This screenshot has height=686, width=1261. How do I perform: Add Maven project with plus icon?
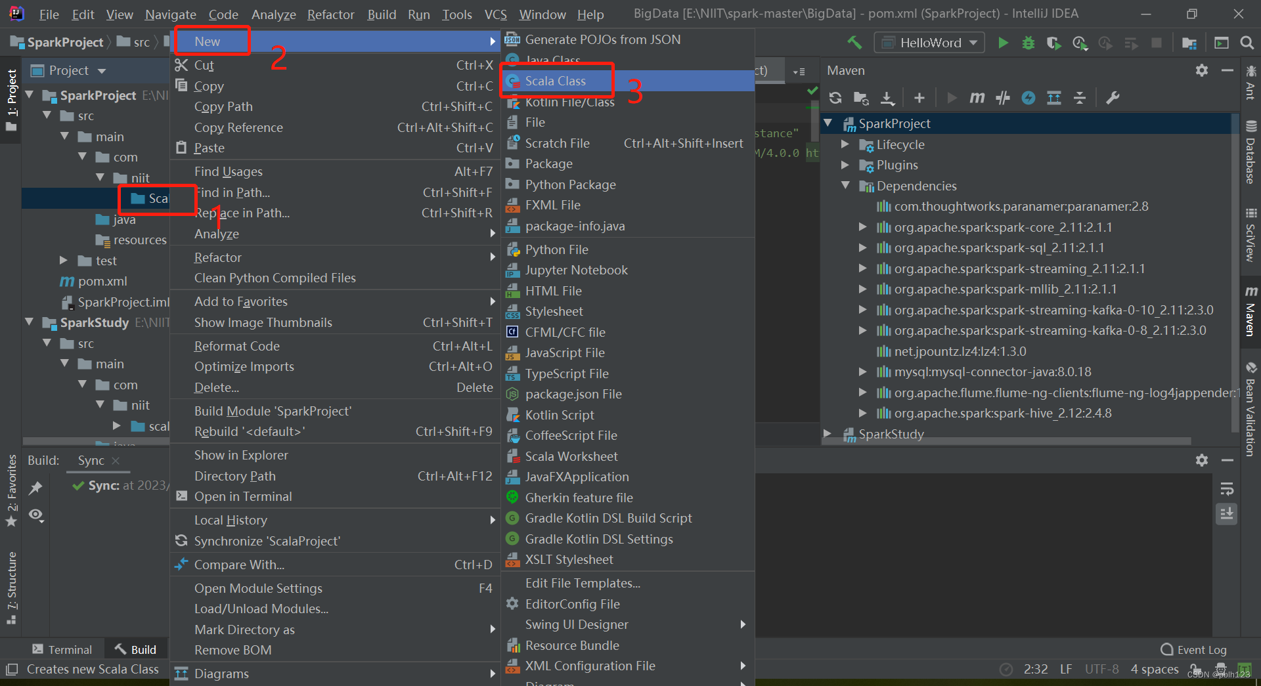pyautogui.click(x=919, y=98)
